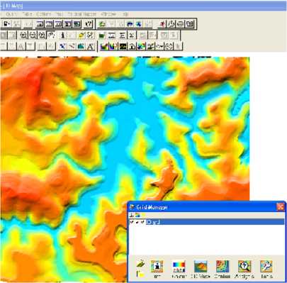This screenshot has width=287, height=283.
Task: Click the 3D View button in Grid Manager
Action: 201,270
